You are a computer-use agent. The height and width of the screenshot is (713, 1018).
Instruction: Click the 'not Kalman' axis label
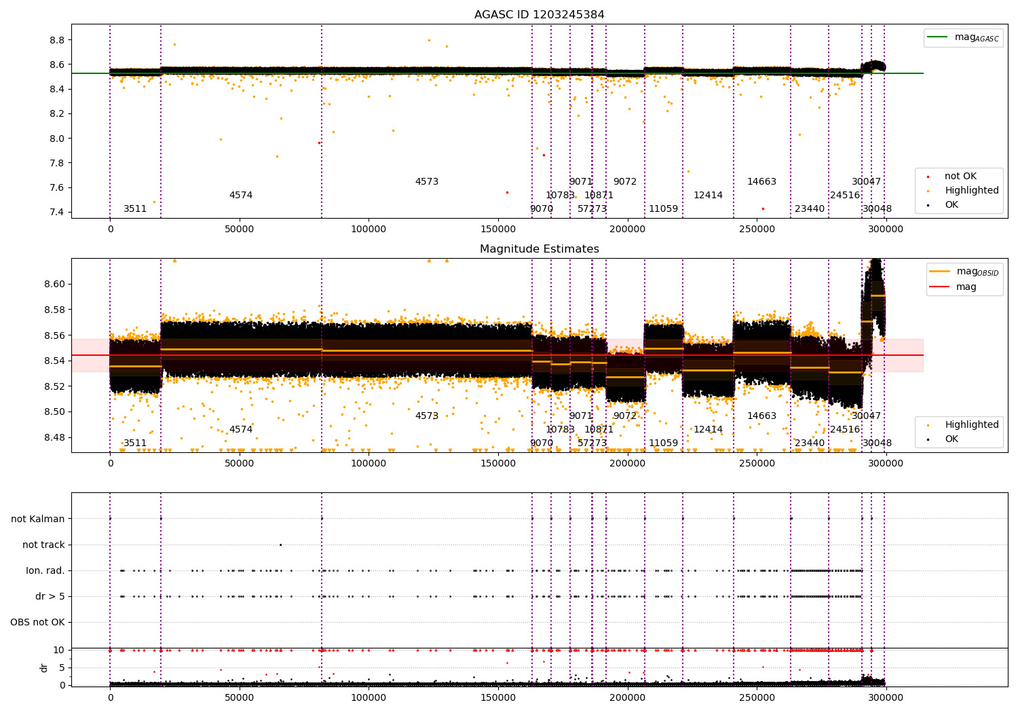[38, 519]
